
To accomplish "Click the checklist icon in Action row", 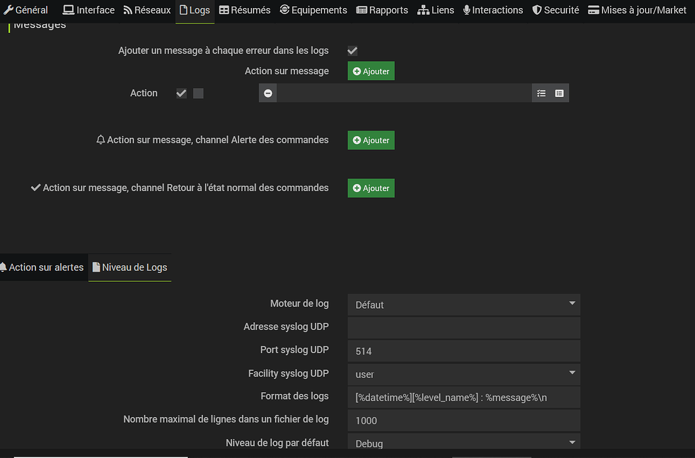I will click(x=541, y=93).
